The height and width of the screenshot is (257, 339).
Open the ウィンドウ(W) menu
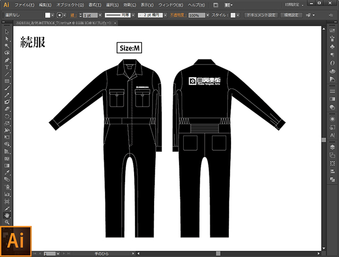tap(171, 5)
